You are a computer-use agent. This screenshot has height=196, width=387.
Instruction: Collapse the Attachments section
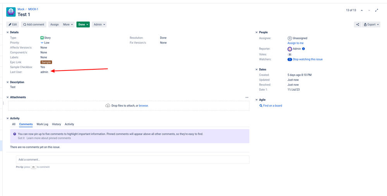[8, 97]
